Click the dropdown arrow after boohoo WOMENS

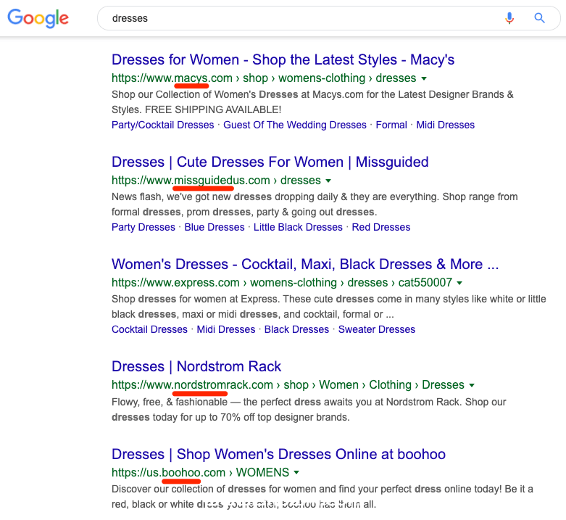(x=296, y=473)
